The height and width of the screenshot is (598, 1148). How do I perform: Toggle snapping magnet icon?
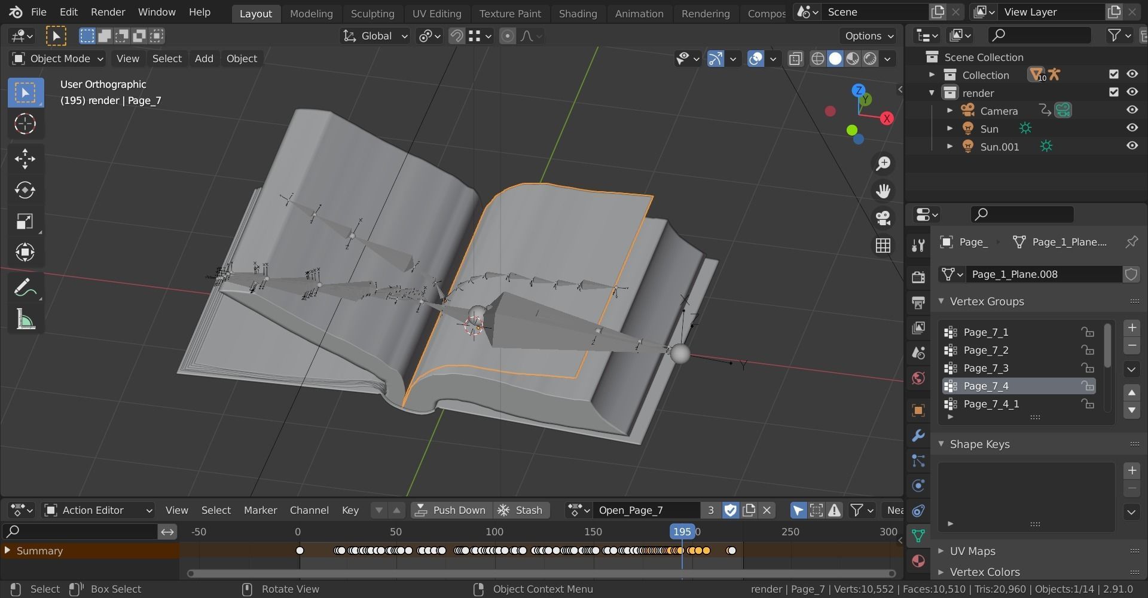[x=457, y=36]
